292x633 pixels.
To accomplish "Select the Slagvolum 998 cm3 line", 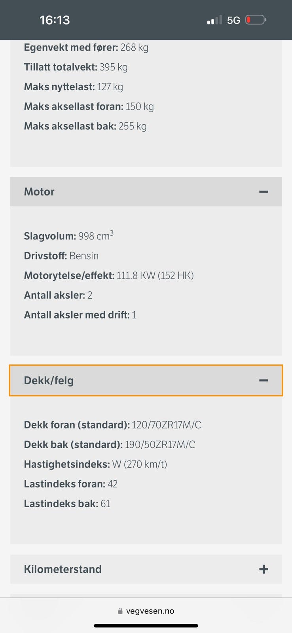I will (69, 236).
